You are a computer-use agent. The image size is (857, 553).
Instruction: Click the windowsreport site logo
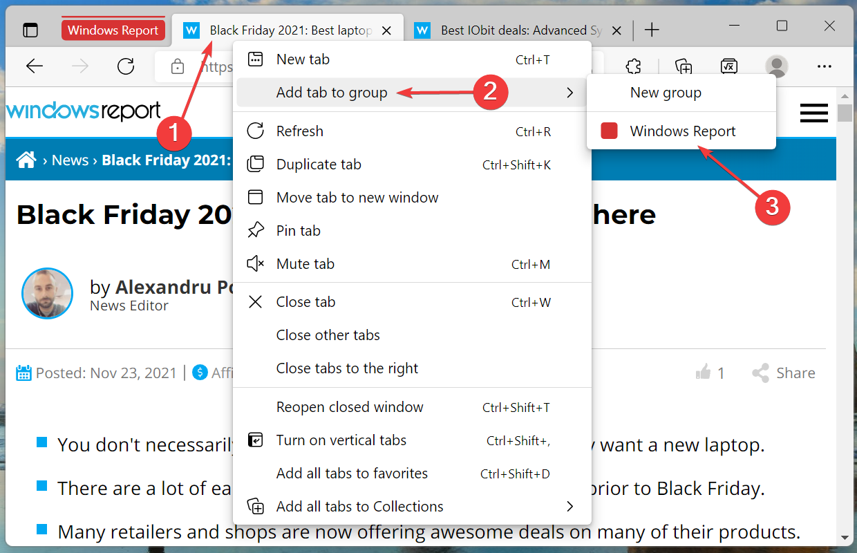(84, 111)
